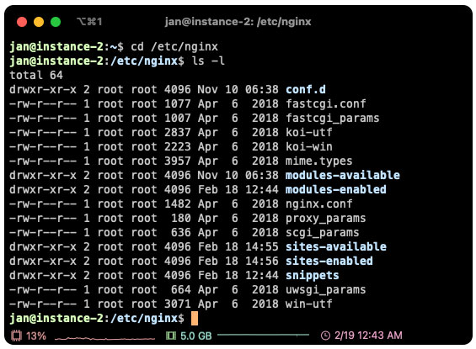The width and height of the screenshot is (476, 349).
Task: Click the CPU chip icon in status bar
Action: pos(16,336)
